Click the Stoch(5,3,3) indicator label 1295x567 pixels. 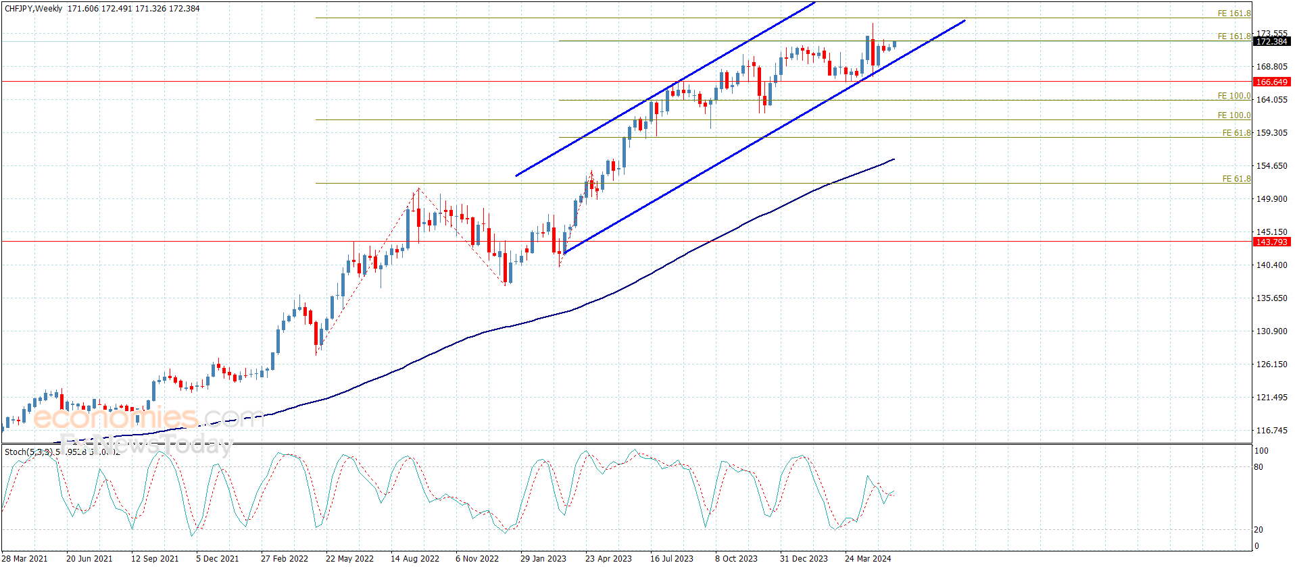click(x=30, y=452)
